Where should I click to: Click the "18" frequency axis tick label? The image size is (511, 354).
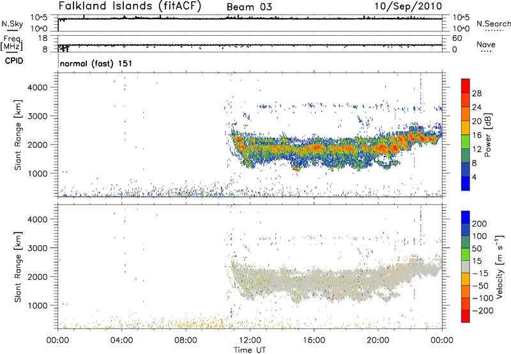[43, 38]
